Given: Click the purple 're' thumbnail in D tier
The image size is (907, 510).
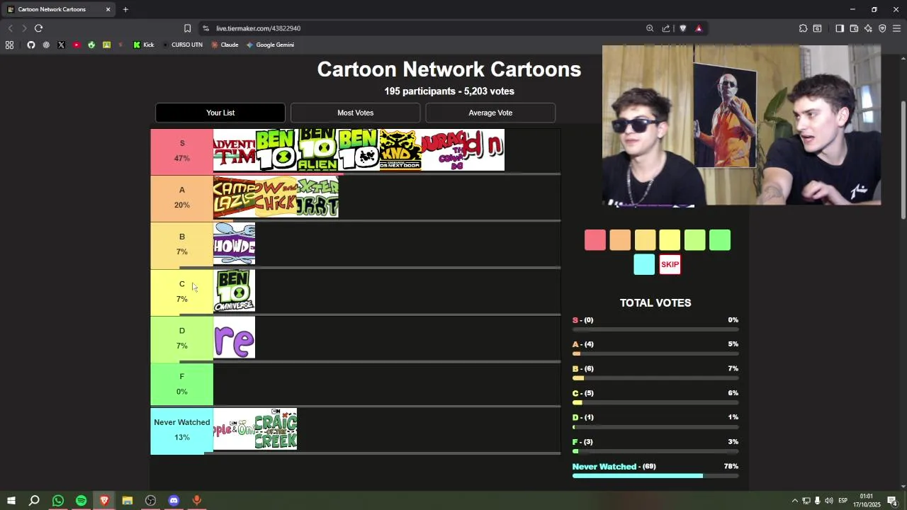Looking at the screenshot, I should pyautogui.click(x=234, y=338).
